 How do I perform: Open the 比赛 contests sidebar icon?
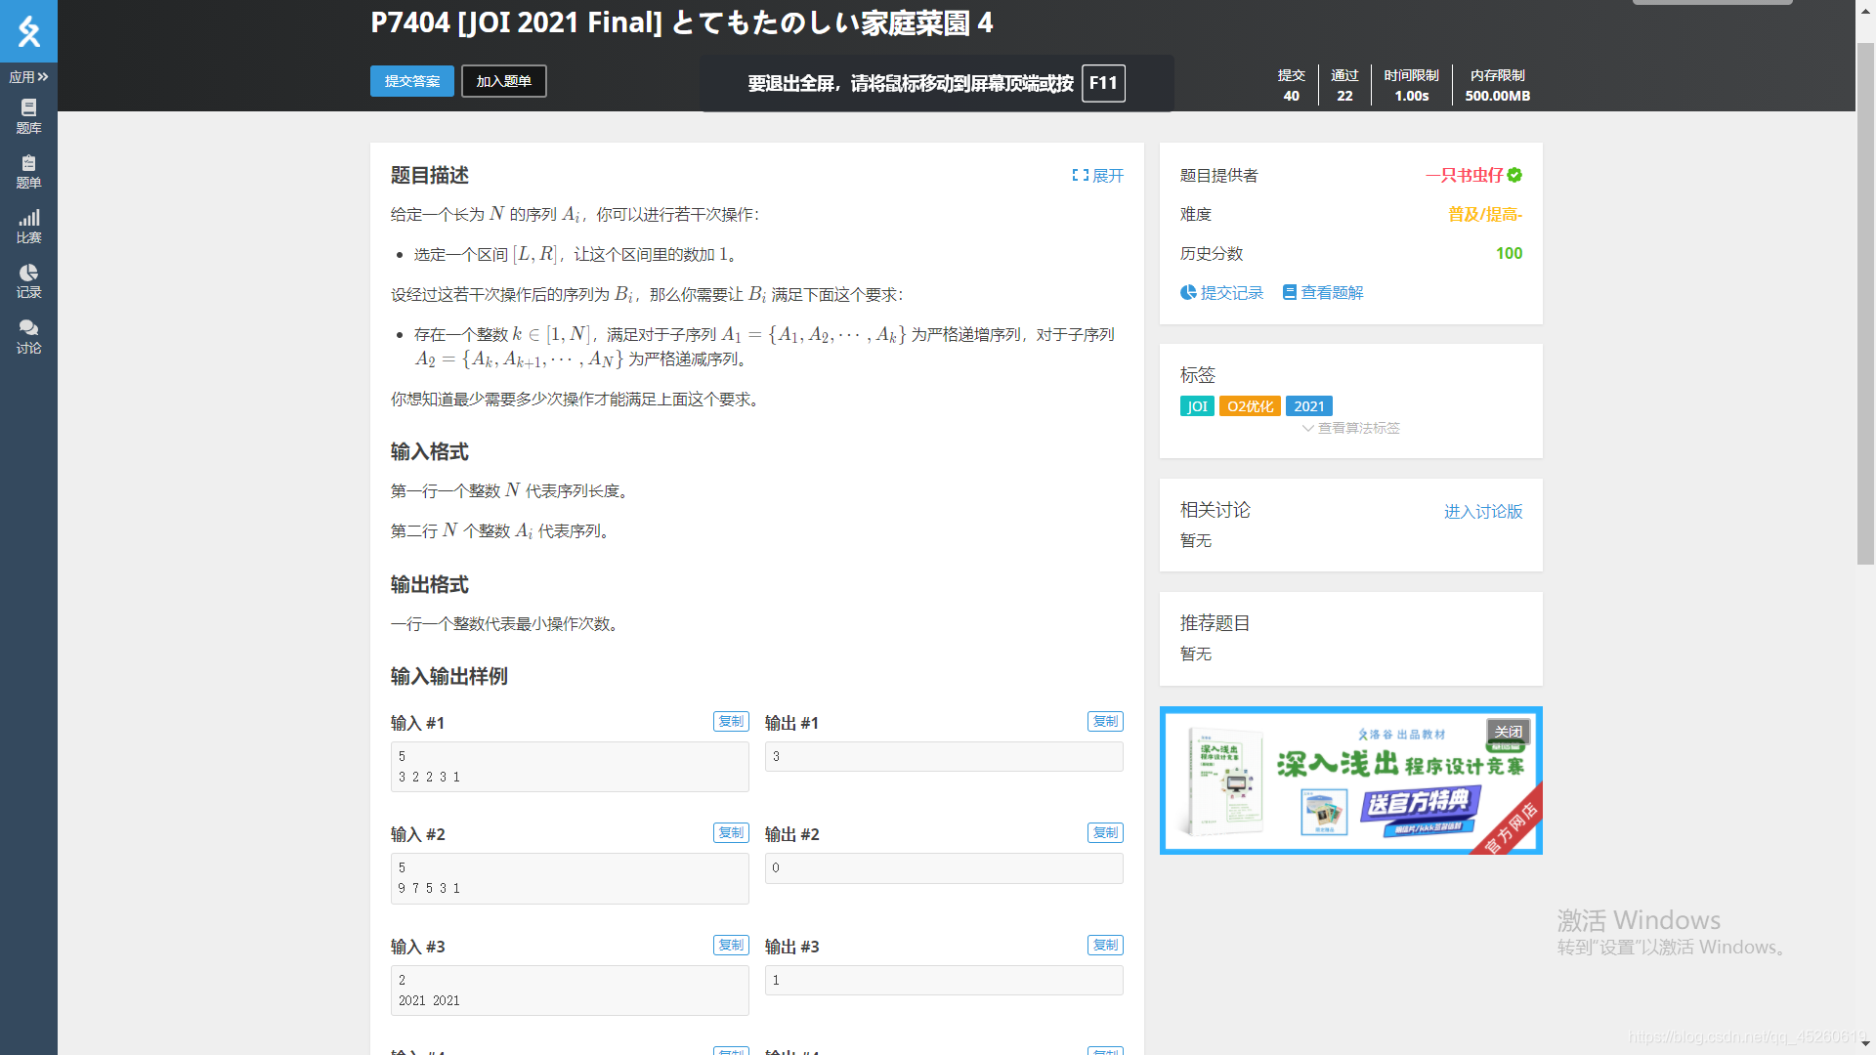click(28, 225)
